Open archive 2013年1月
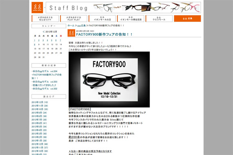 [x=39, y=141]
